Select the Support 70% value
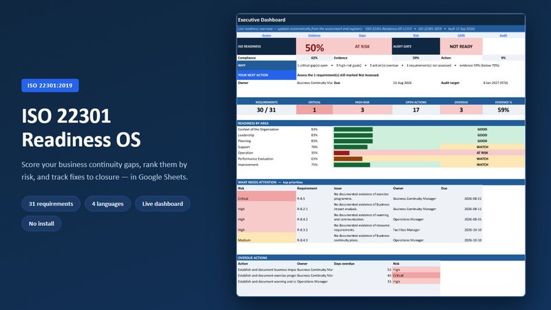551x310 pixels. (314, 147)
